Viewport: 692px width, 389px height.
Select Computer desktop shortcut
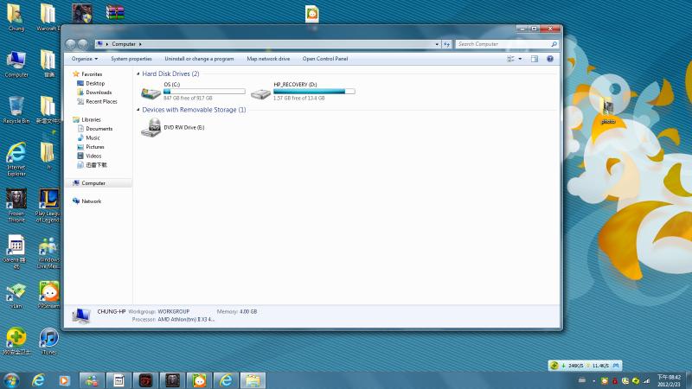point(16,64)
